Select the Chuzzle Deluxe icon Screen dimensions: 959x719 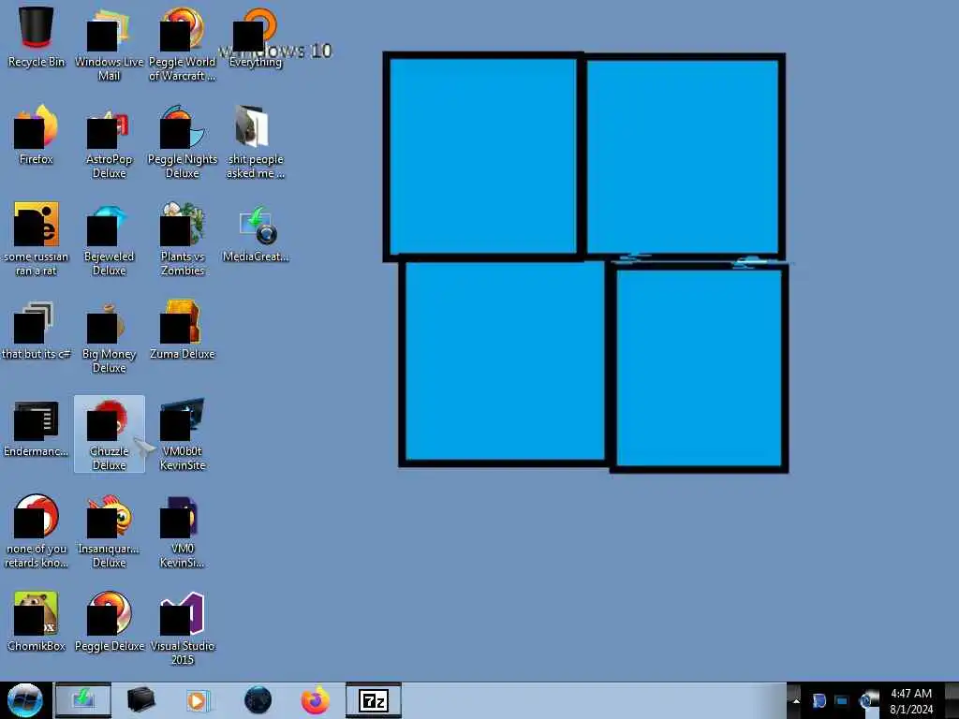pos(110,434)
